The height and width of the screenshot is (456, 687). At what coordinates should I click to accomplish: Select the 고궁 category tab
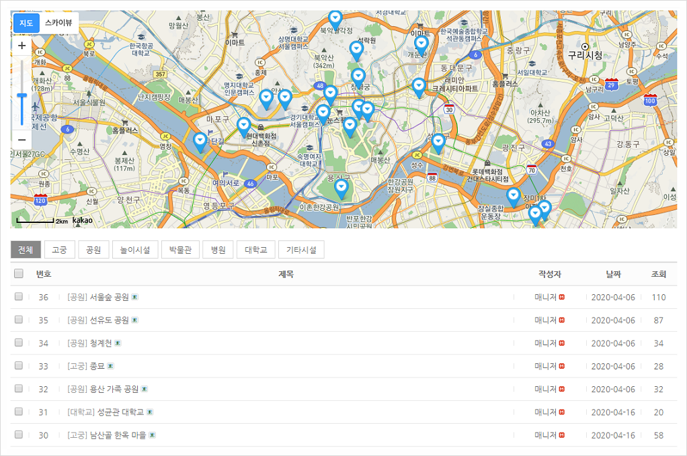[x=60, y=250]
